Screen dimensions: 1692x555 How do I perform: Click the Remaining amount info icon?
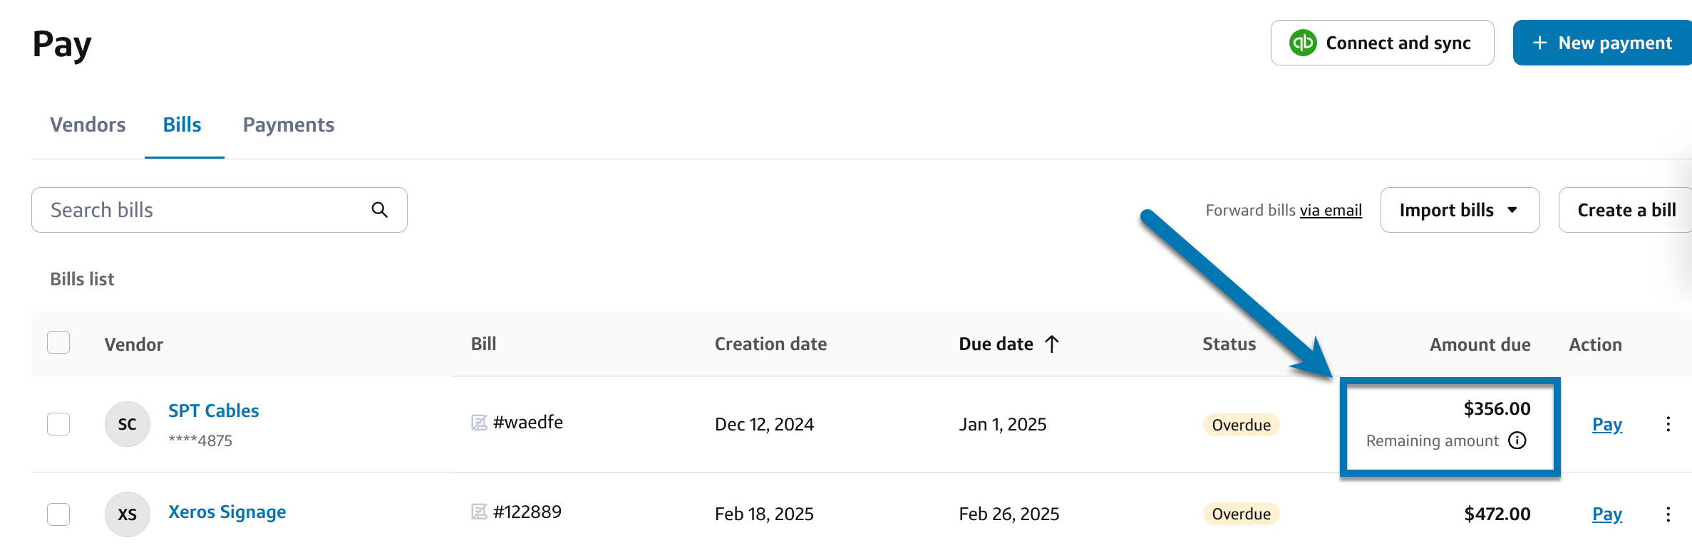click(1517, 440)
